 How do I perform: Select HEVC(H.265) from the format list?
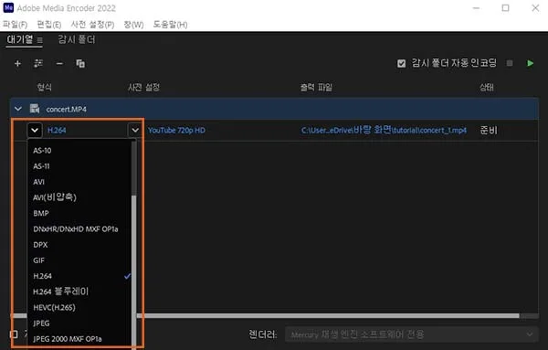54,307
